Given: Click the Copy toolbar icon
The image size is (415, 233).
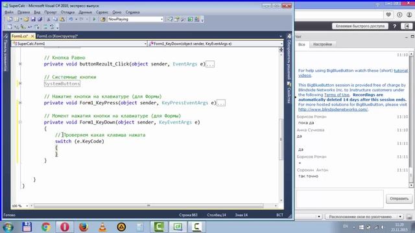Looking at the screenshot, I should click(x=55, y=19).
